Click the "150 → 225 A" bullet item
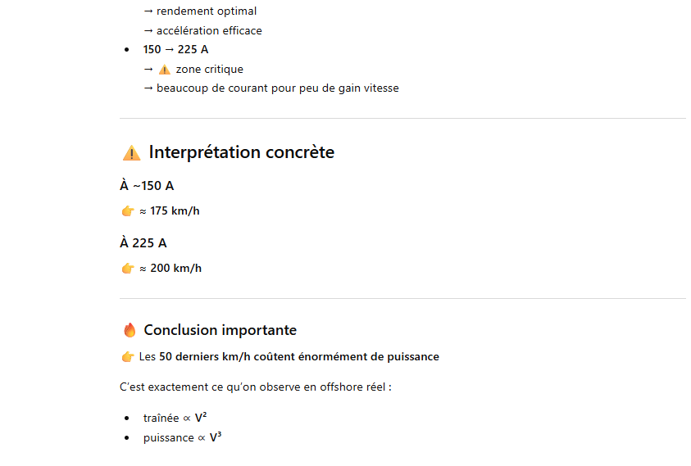691x466 pixels. 175,49
